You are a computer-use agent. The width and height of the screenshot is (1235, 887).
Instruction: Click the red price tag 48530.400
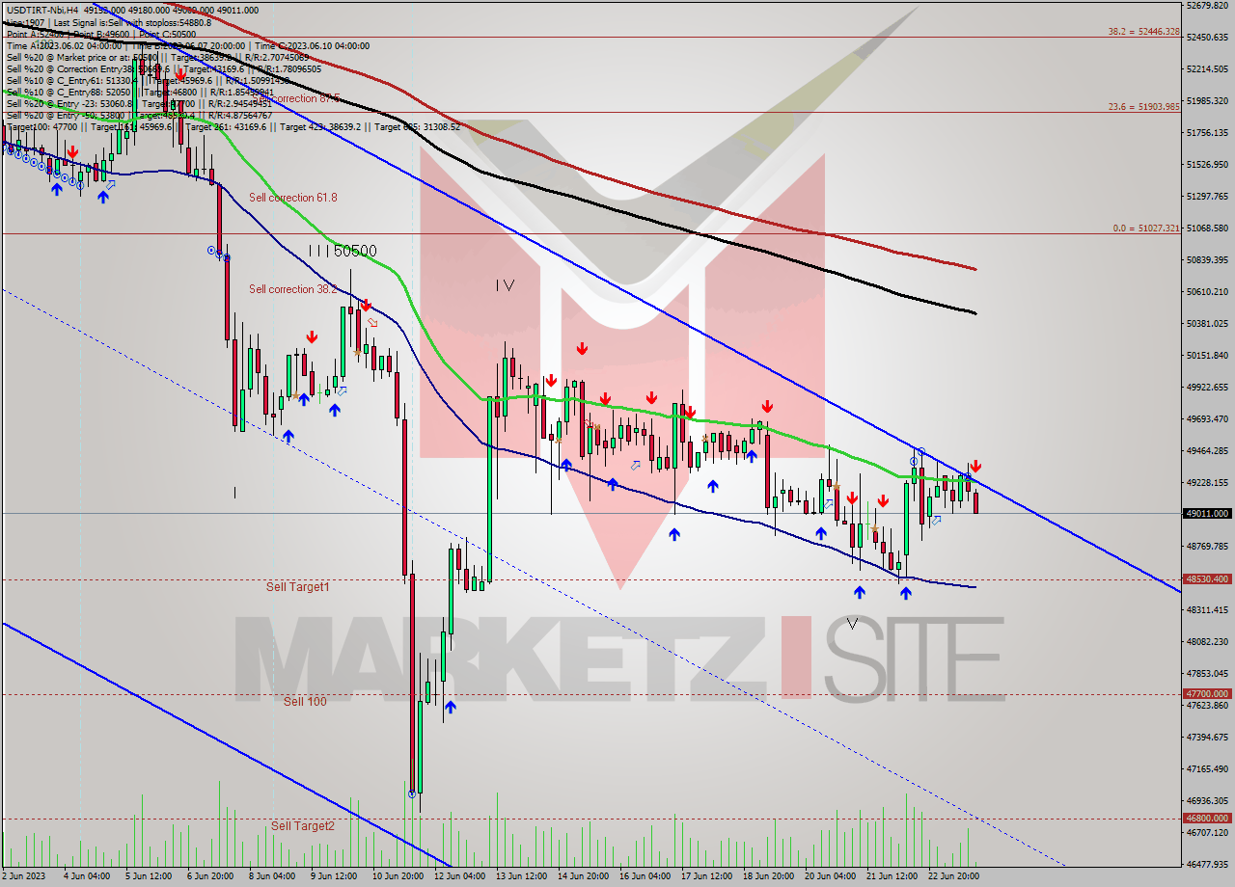tap(1207, 579)
